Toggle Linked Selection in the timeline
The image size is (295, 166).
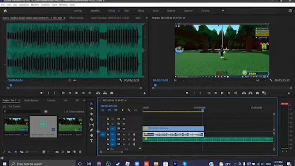click(x=116, y=110)
